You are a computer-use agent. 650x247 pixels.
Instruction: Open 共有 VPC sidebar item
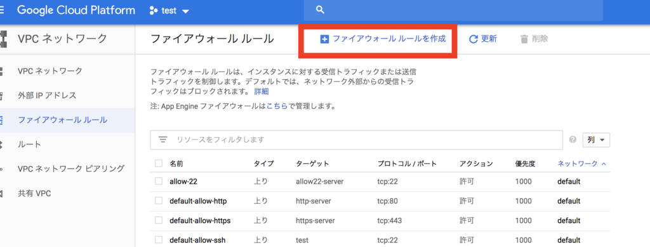pyautogui.click(x=67, y=193)
